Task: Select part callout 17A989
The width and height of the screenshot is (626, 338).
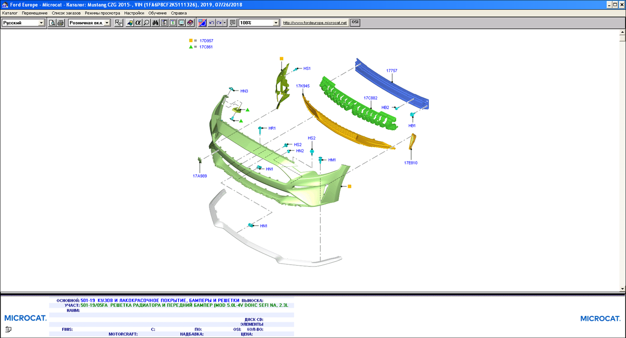Action: pos(200,176)
